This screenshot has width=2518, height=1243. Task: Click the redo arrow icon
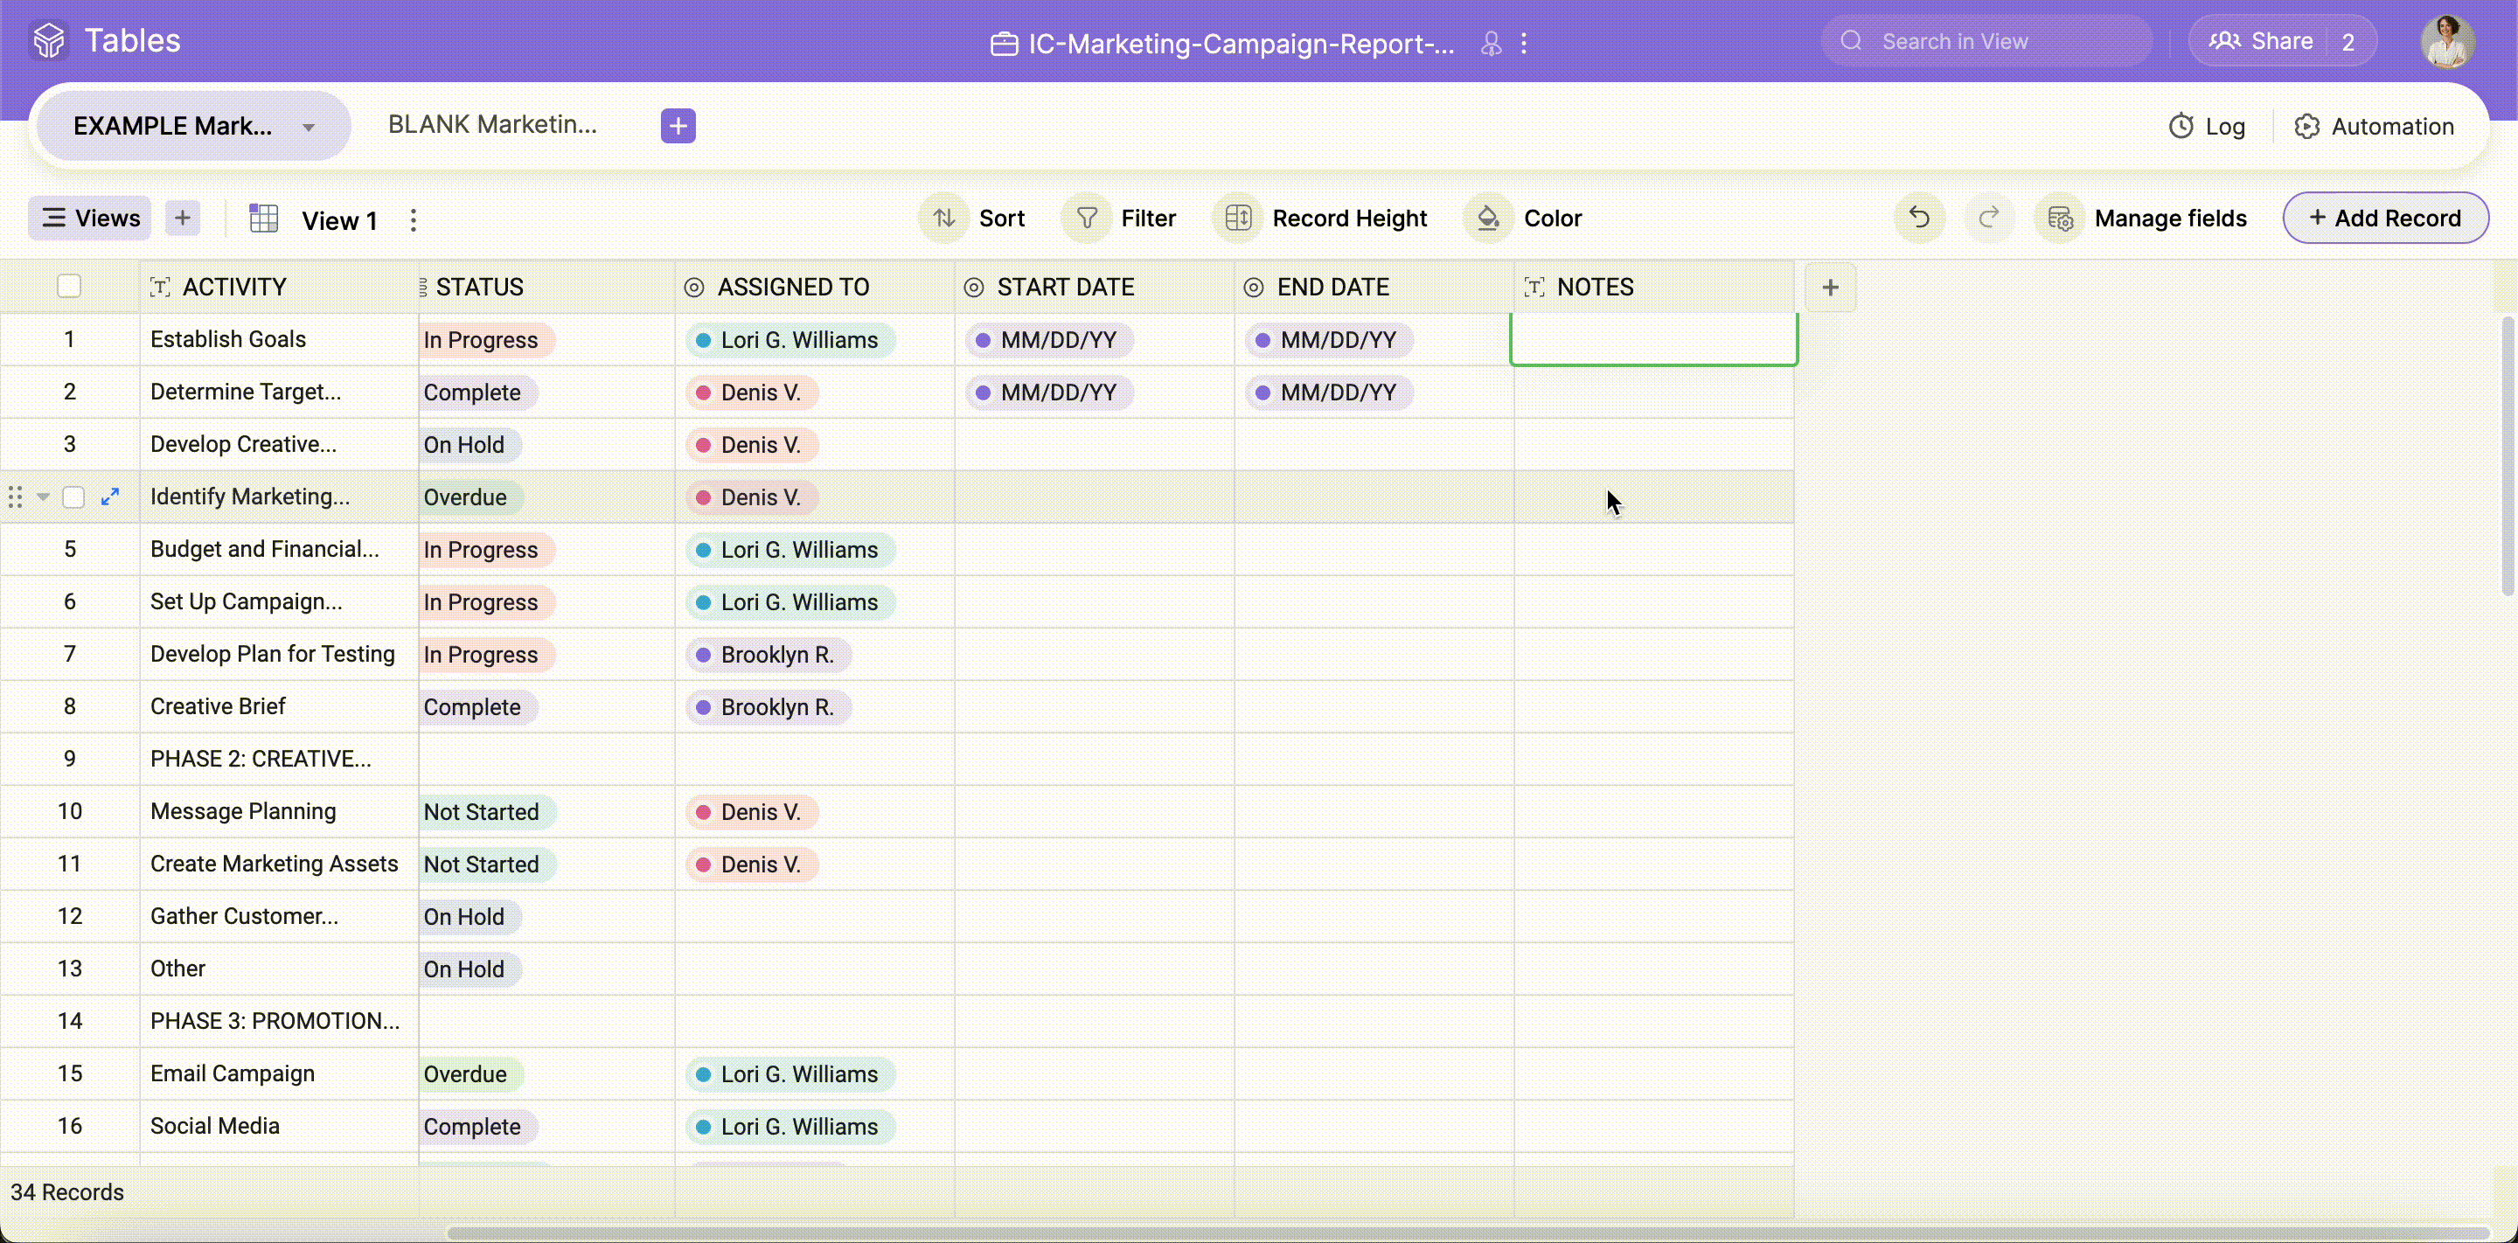coord(1988,218)
